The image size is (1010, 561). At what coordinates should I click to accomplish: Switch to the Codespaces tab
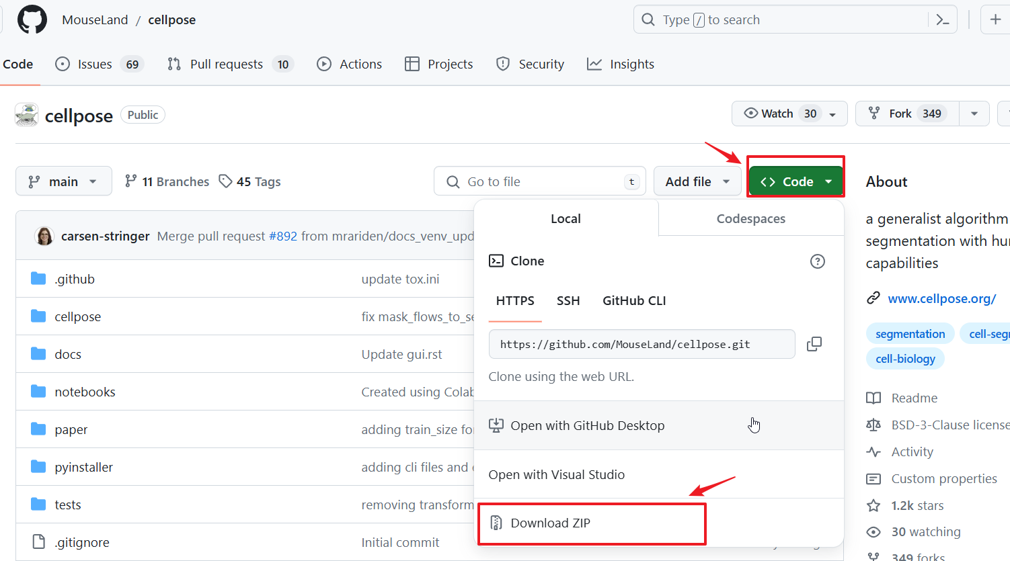coord(750,218)
